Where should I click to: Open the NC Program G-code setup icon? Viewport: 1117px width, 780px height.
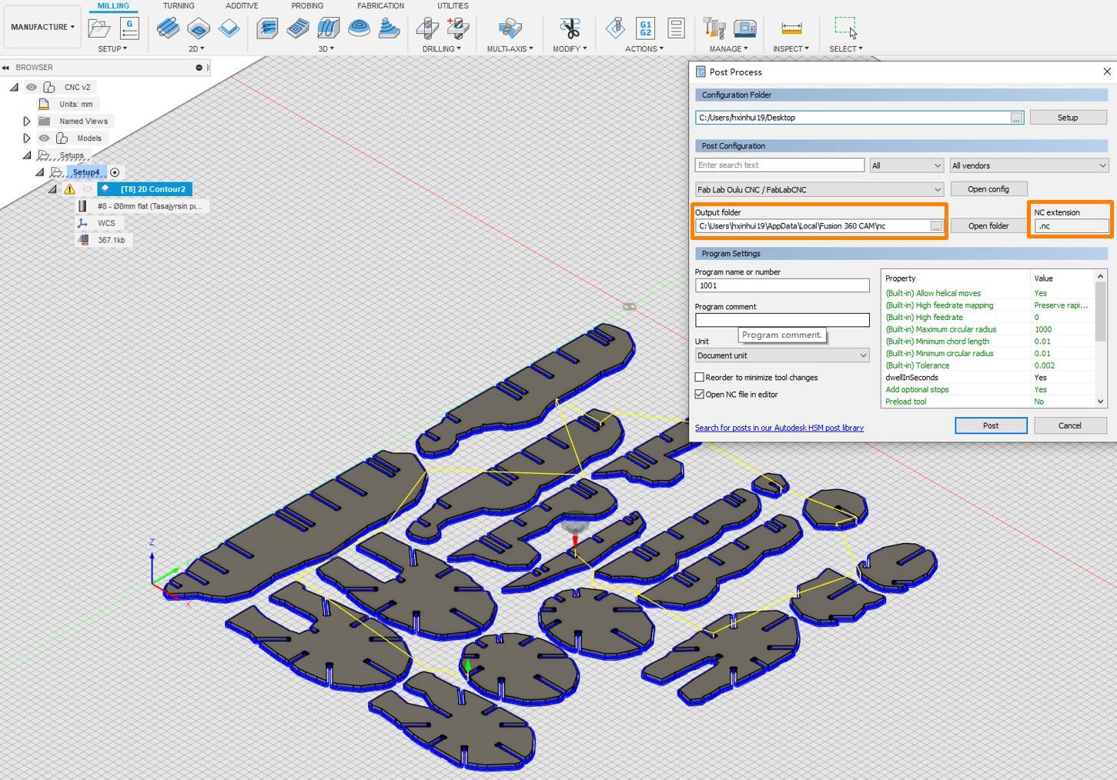point(129,28)
